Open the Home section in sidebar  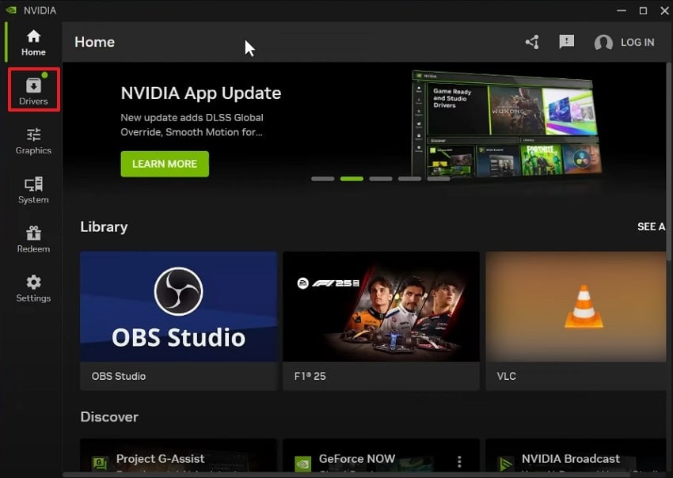click(x=33, y=43)
